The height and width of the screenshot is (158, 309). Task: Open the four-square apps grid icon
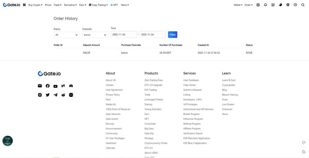point(24,5)
